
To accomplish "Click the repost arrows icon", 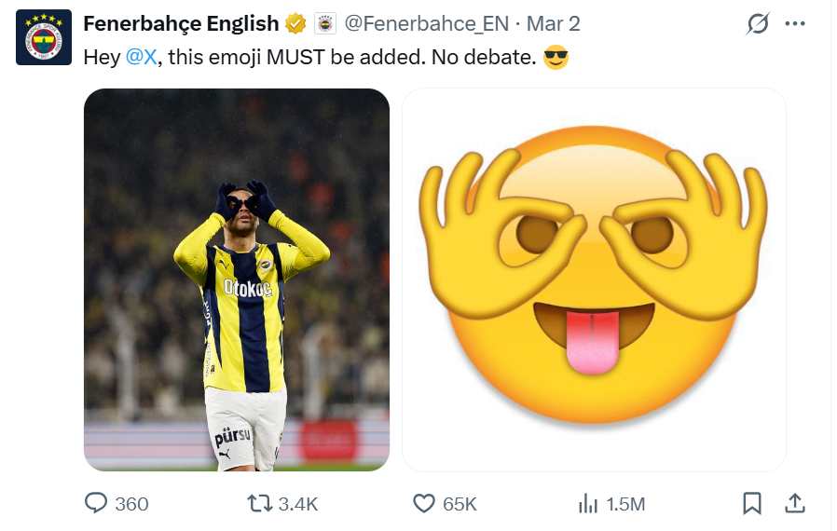I will point(259,503).
